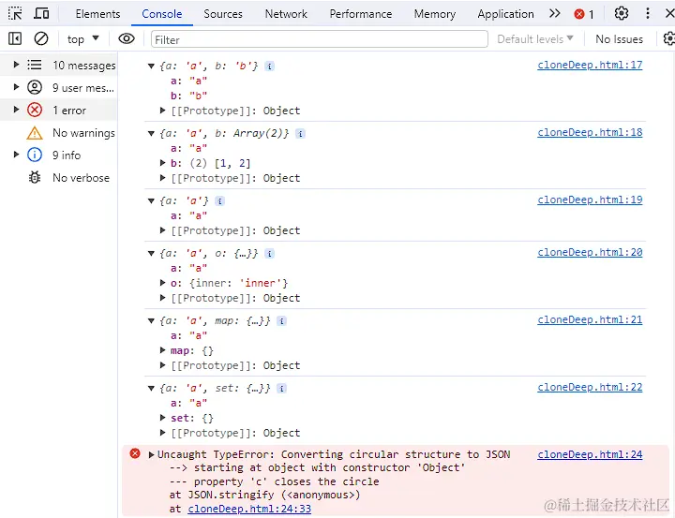Image resolution: width=675 pixels, height=518 pixels.
Task: Open source link cloneDeep.html:22
Action: [x=590, y=387]
